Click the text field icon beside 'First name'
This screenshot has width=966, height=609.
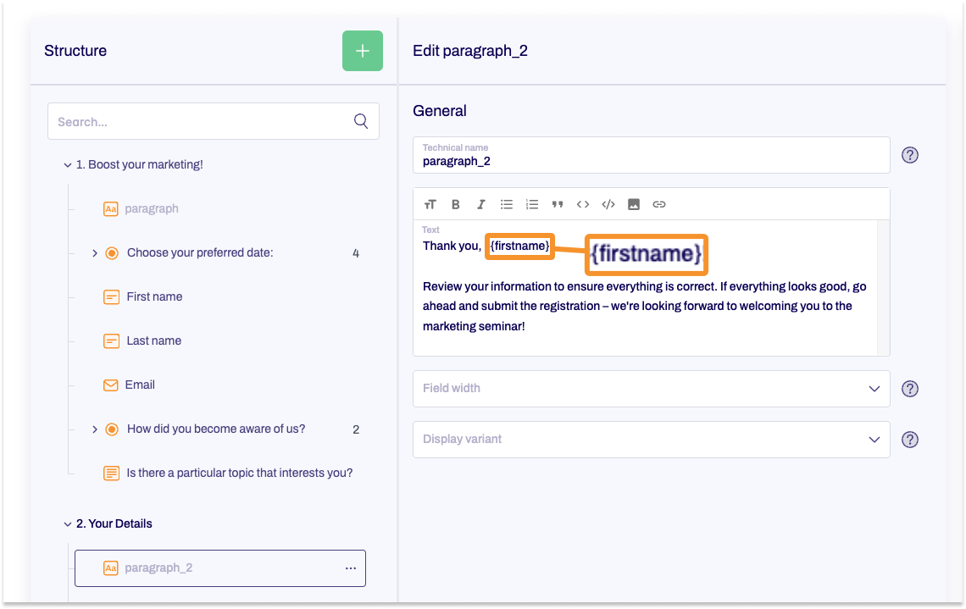pyautogui.click(x=111, y=297)
